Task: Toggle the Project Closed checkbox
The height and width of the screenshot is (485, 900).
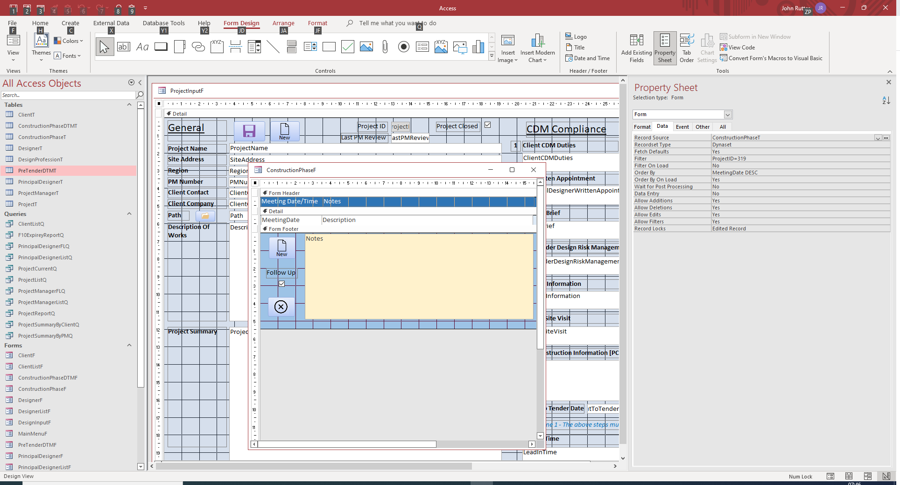Action: click(487, 125)
